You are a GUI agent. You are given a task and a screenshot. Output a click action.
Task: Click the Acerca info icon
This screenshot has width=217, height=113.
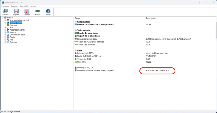(x=48, y=12)
